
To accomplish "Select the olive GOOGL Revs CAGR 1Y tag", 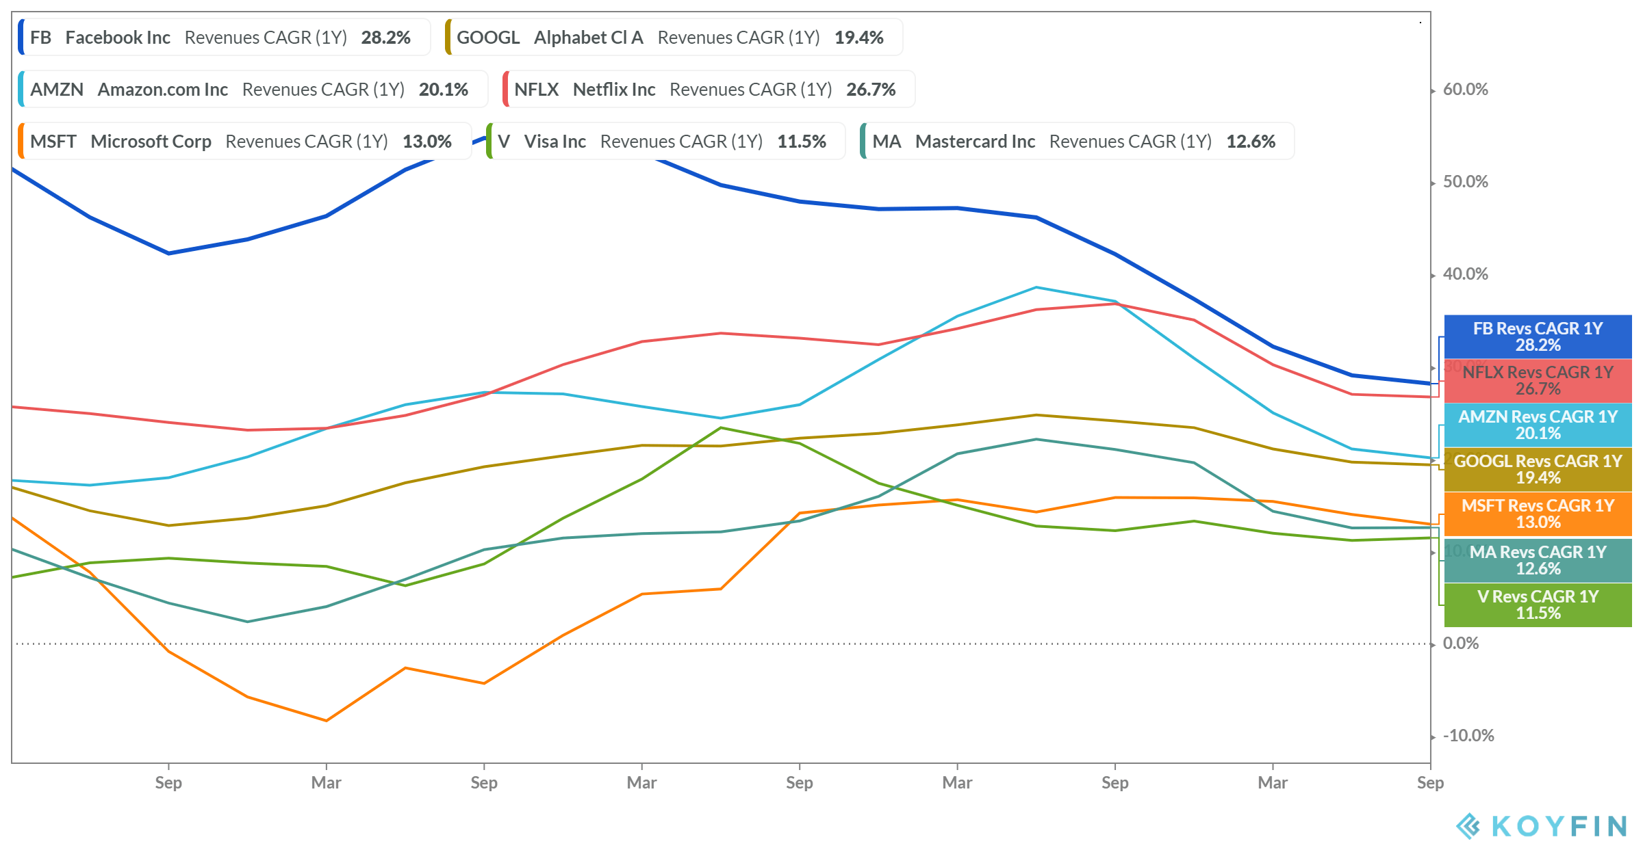I will pos(1538,469).
